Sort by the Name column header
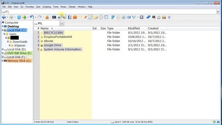This screenshot has height=125, width=222. point(44,28)
